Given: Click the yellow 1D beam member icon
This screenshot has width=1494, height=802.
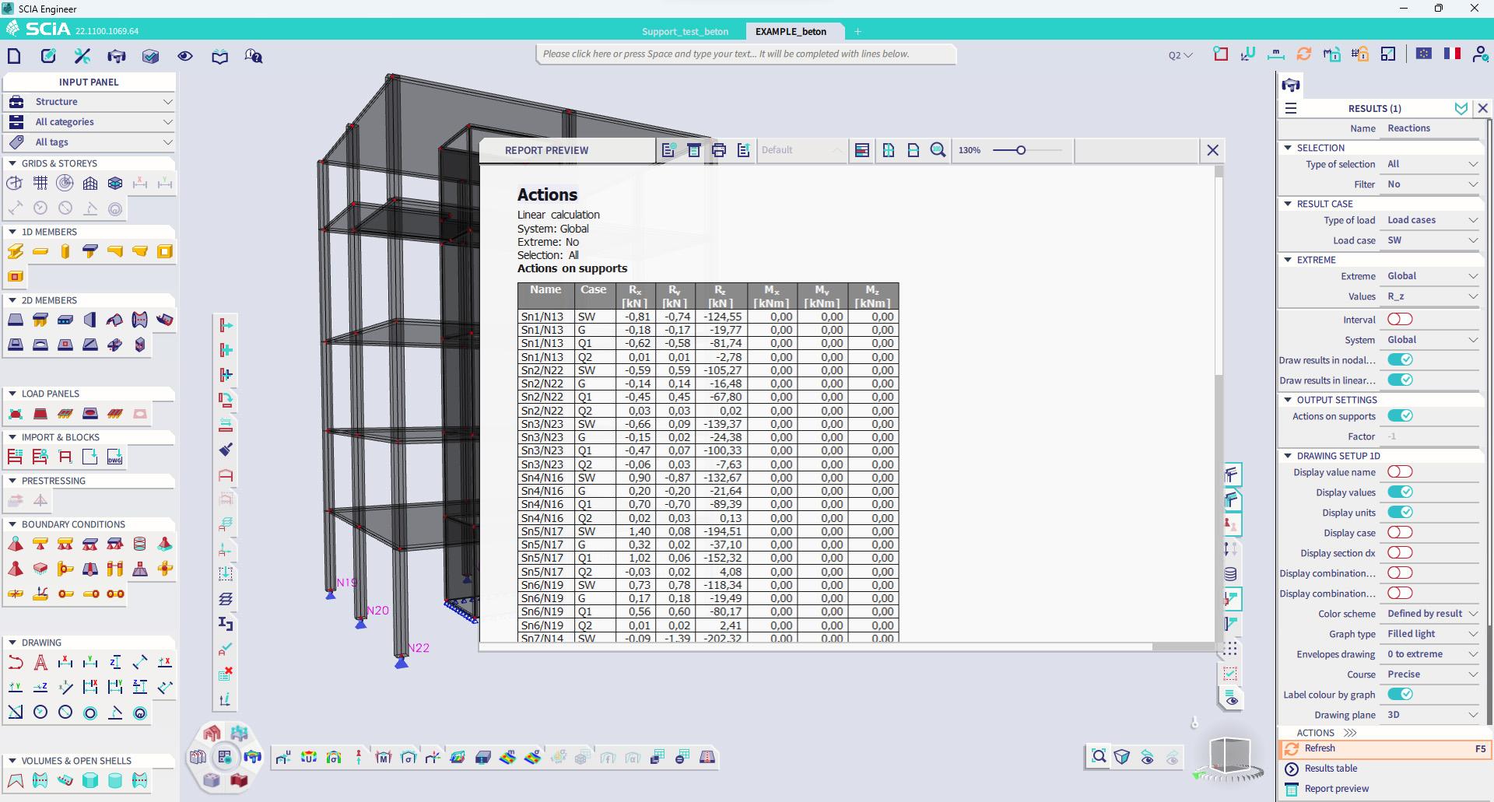Looking at the screenshot, I should 40,251.
